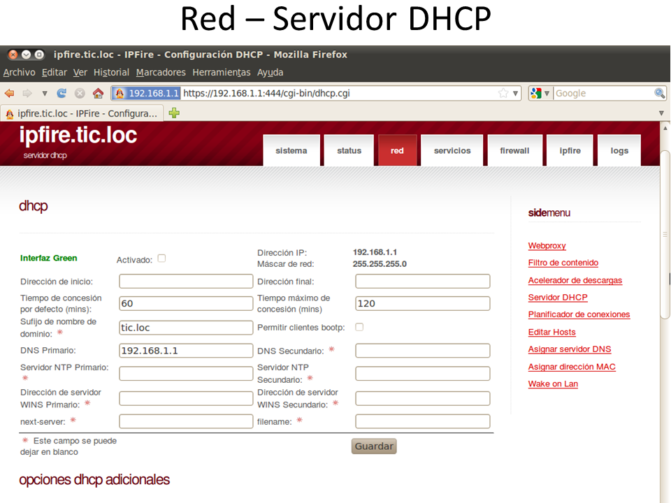Image resolution: width=671 pixels, height=503 pixels.
Task: Click the search magnifier icon
Action: [659, 93]
